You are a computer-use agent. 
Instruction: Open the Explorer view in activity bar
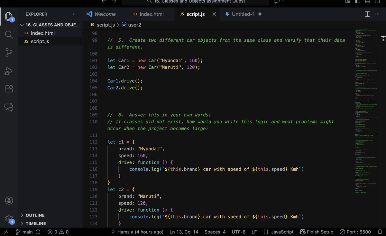(x=9, y=17)
